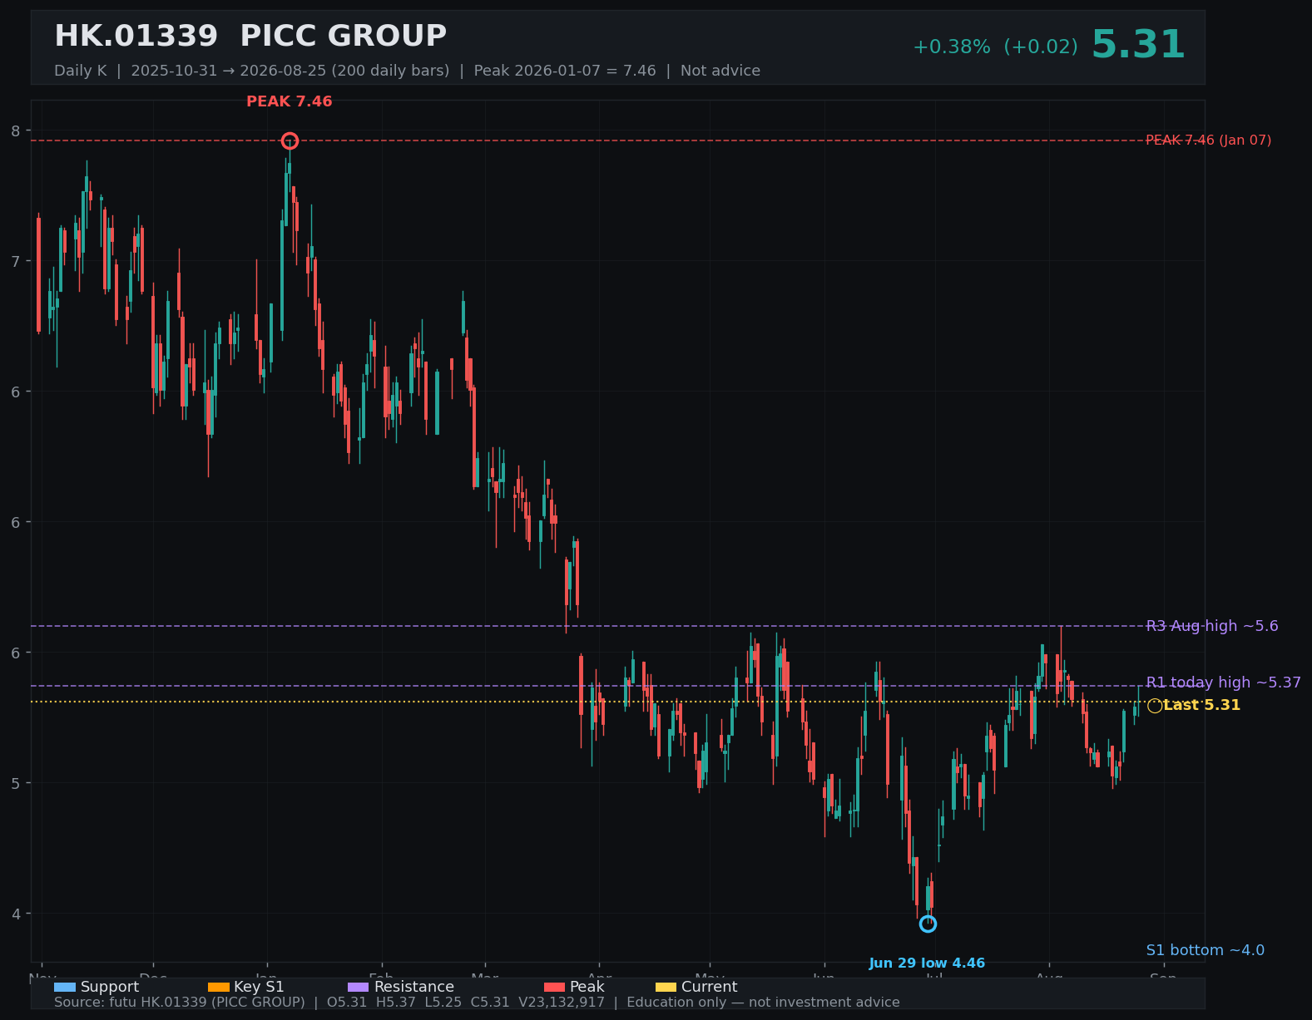Click the Peak 2026-01-07 = 7.46 subtitle text
Image resolution: width=1312 pixels, height=1020 pixels.
(565, 71)
